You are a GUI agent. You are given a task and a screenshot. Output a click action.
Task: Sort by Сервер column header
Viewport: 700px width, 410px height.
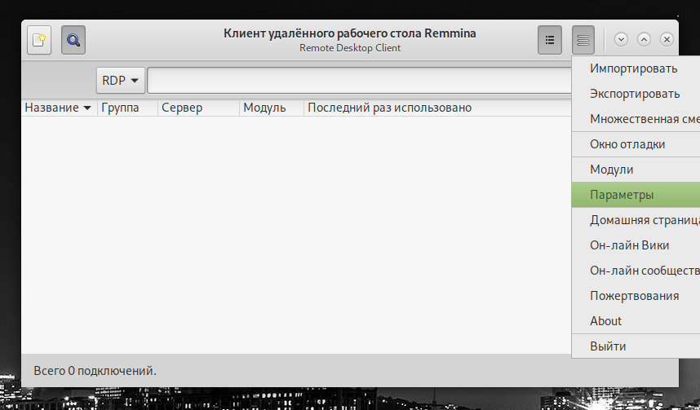[199, 108]
